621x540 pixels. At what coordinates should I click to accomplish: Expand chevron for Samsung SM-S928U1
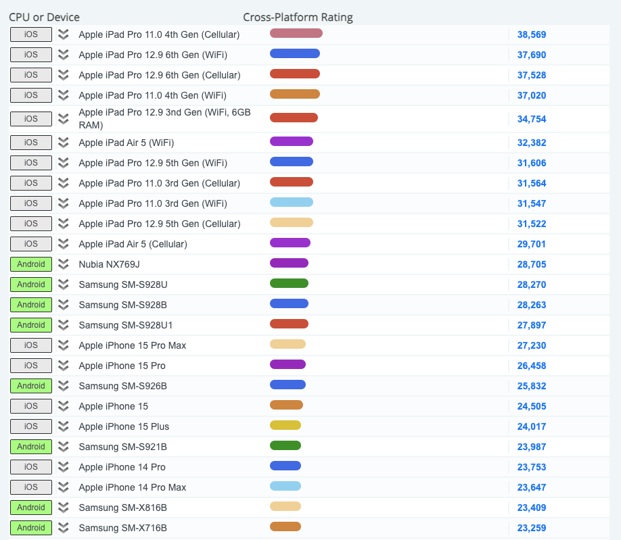tap(64, 325)
